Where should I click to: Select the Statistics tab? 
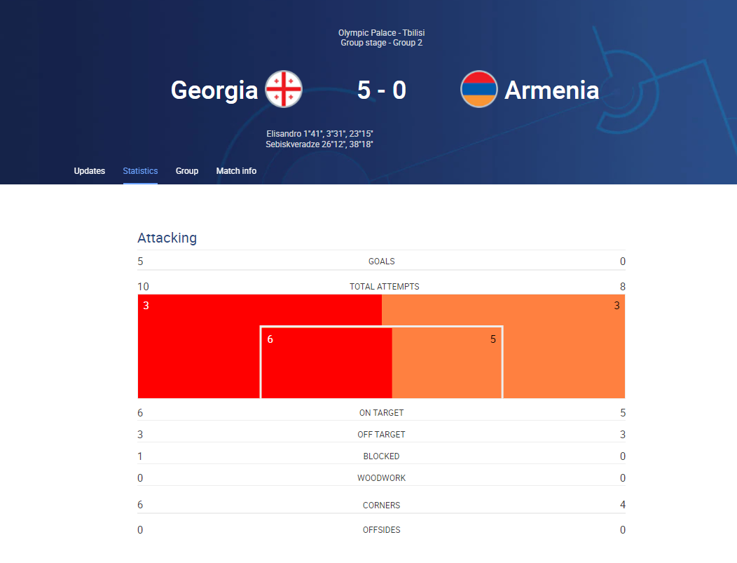(140, 171)
